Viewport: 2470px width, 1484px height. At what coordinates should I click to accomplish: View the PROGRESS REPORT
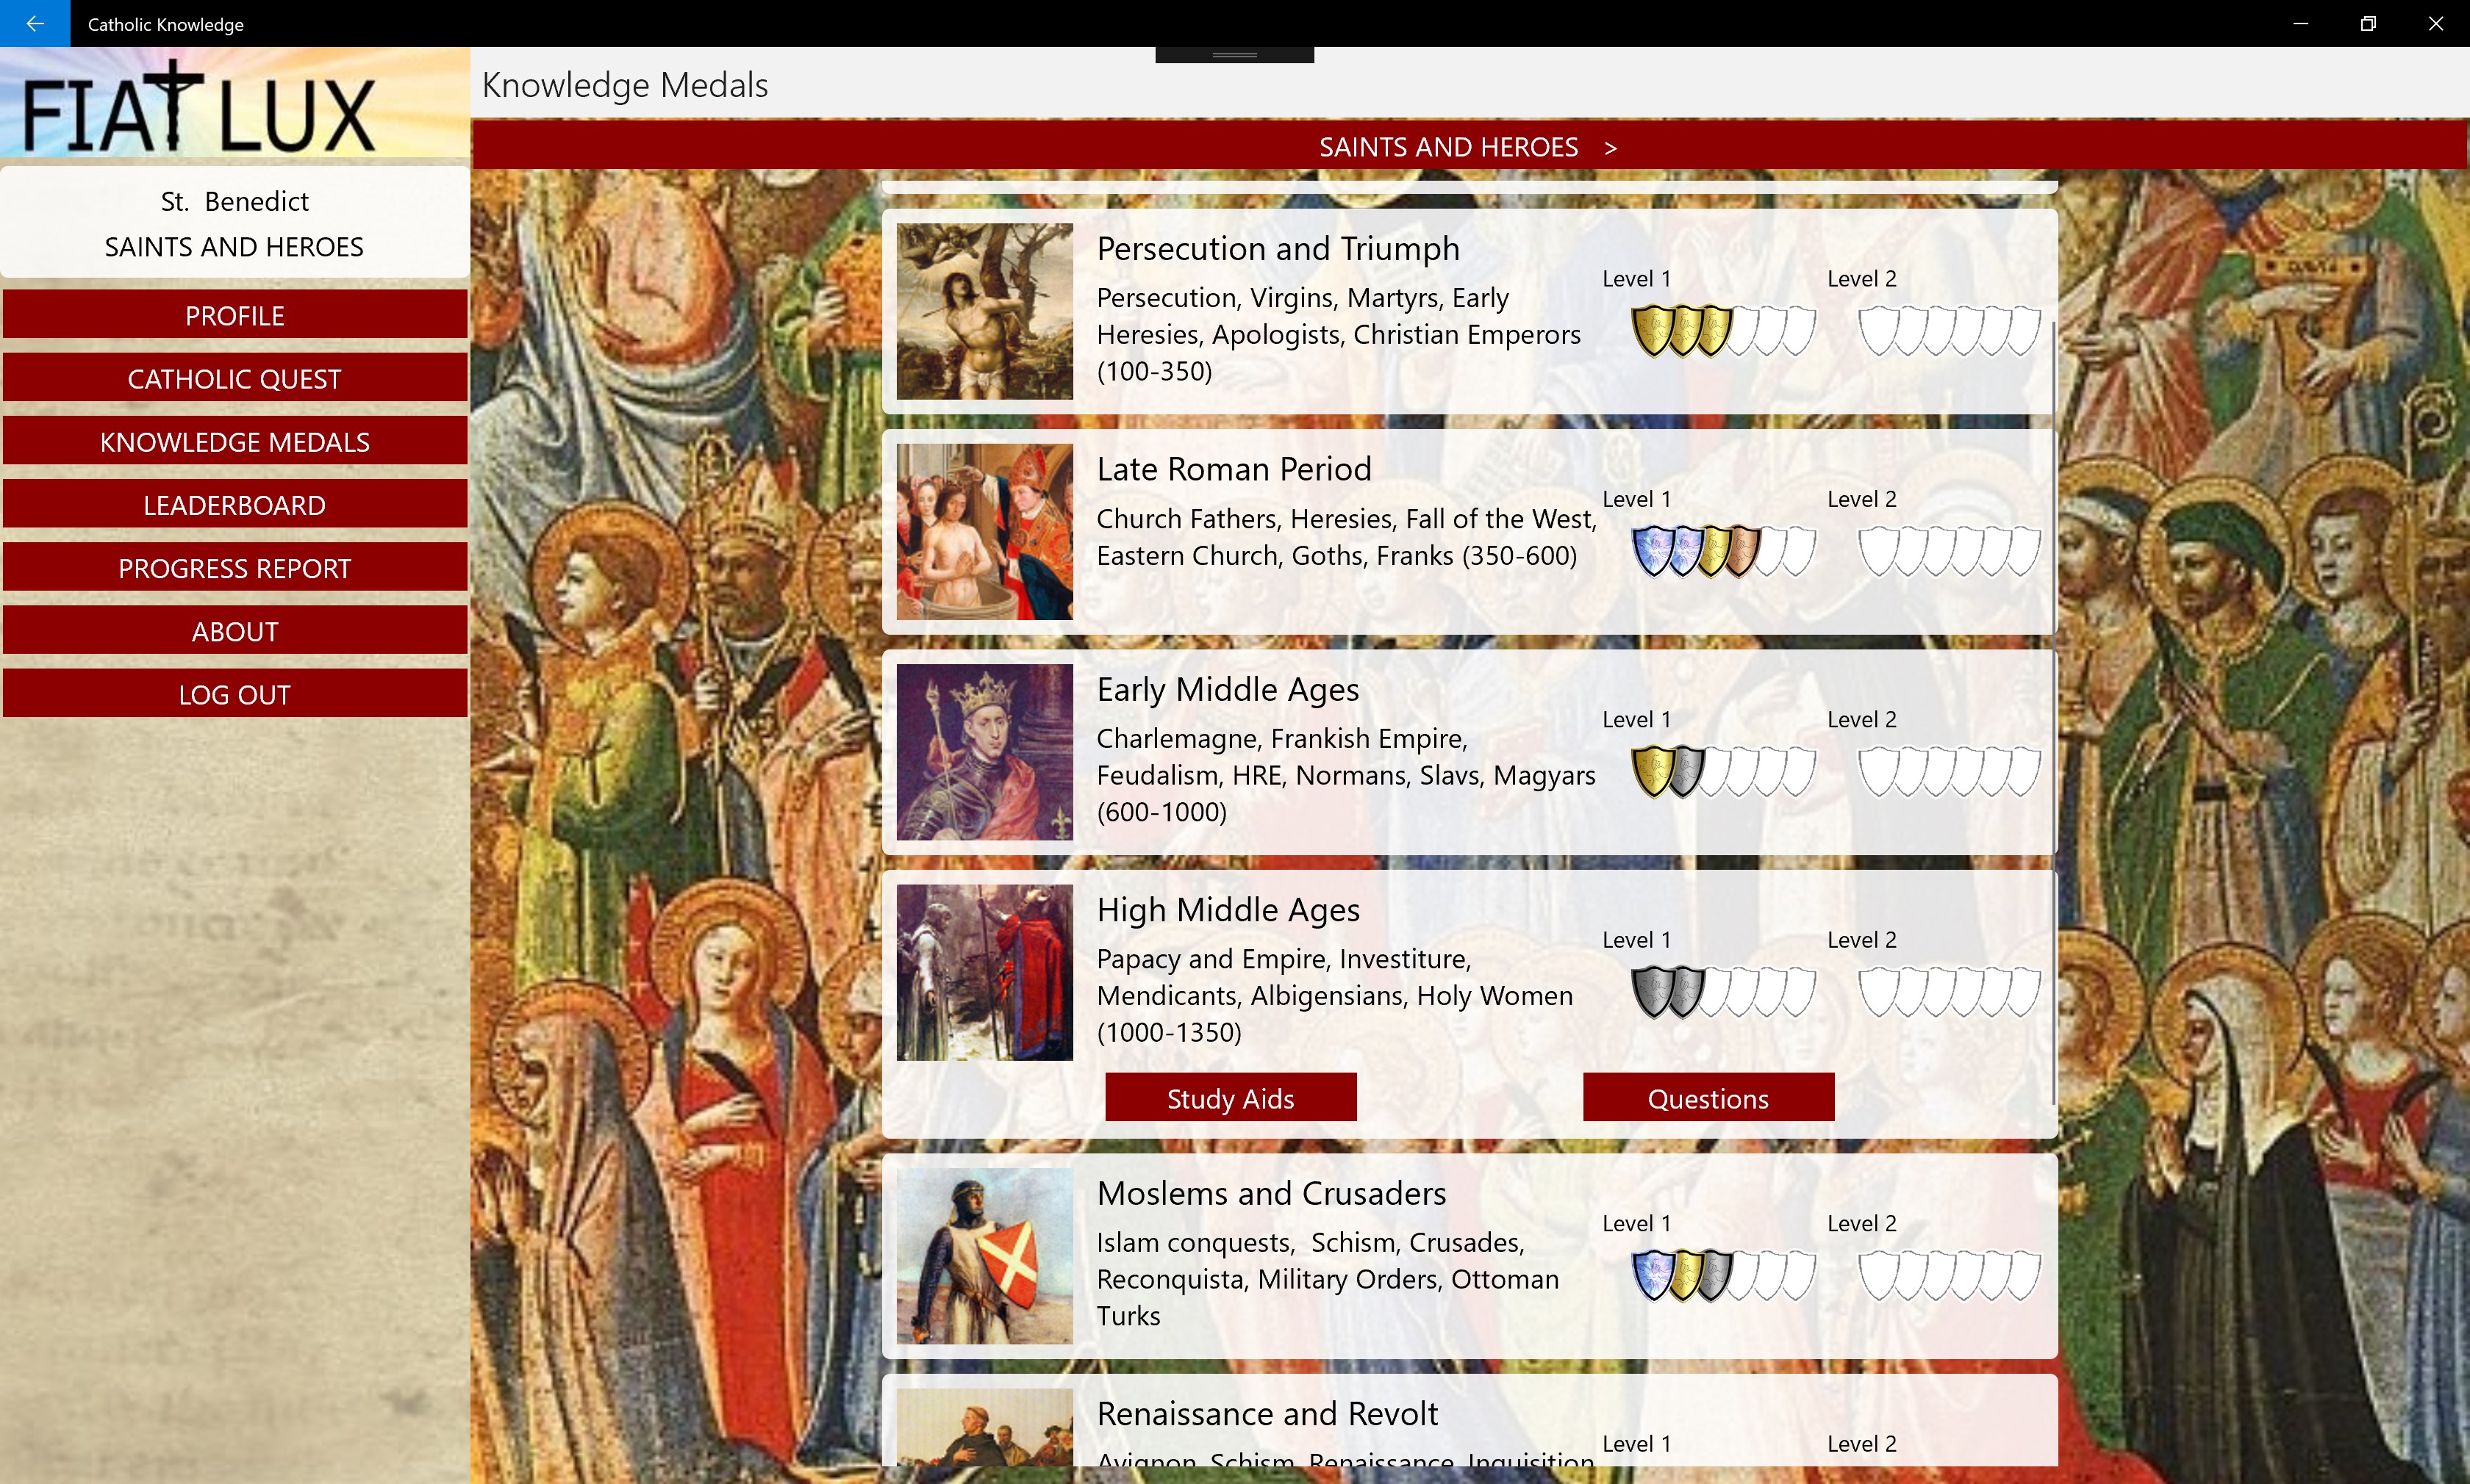[234, 568]
